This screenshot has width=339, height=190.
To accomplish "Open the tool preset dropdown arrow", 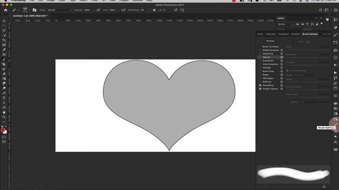I will point(18,10).
